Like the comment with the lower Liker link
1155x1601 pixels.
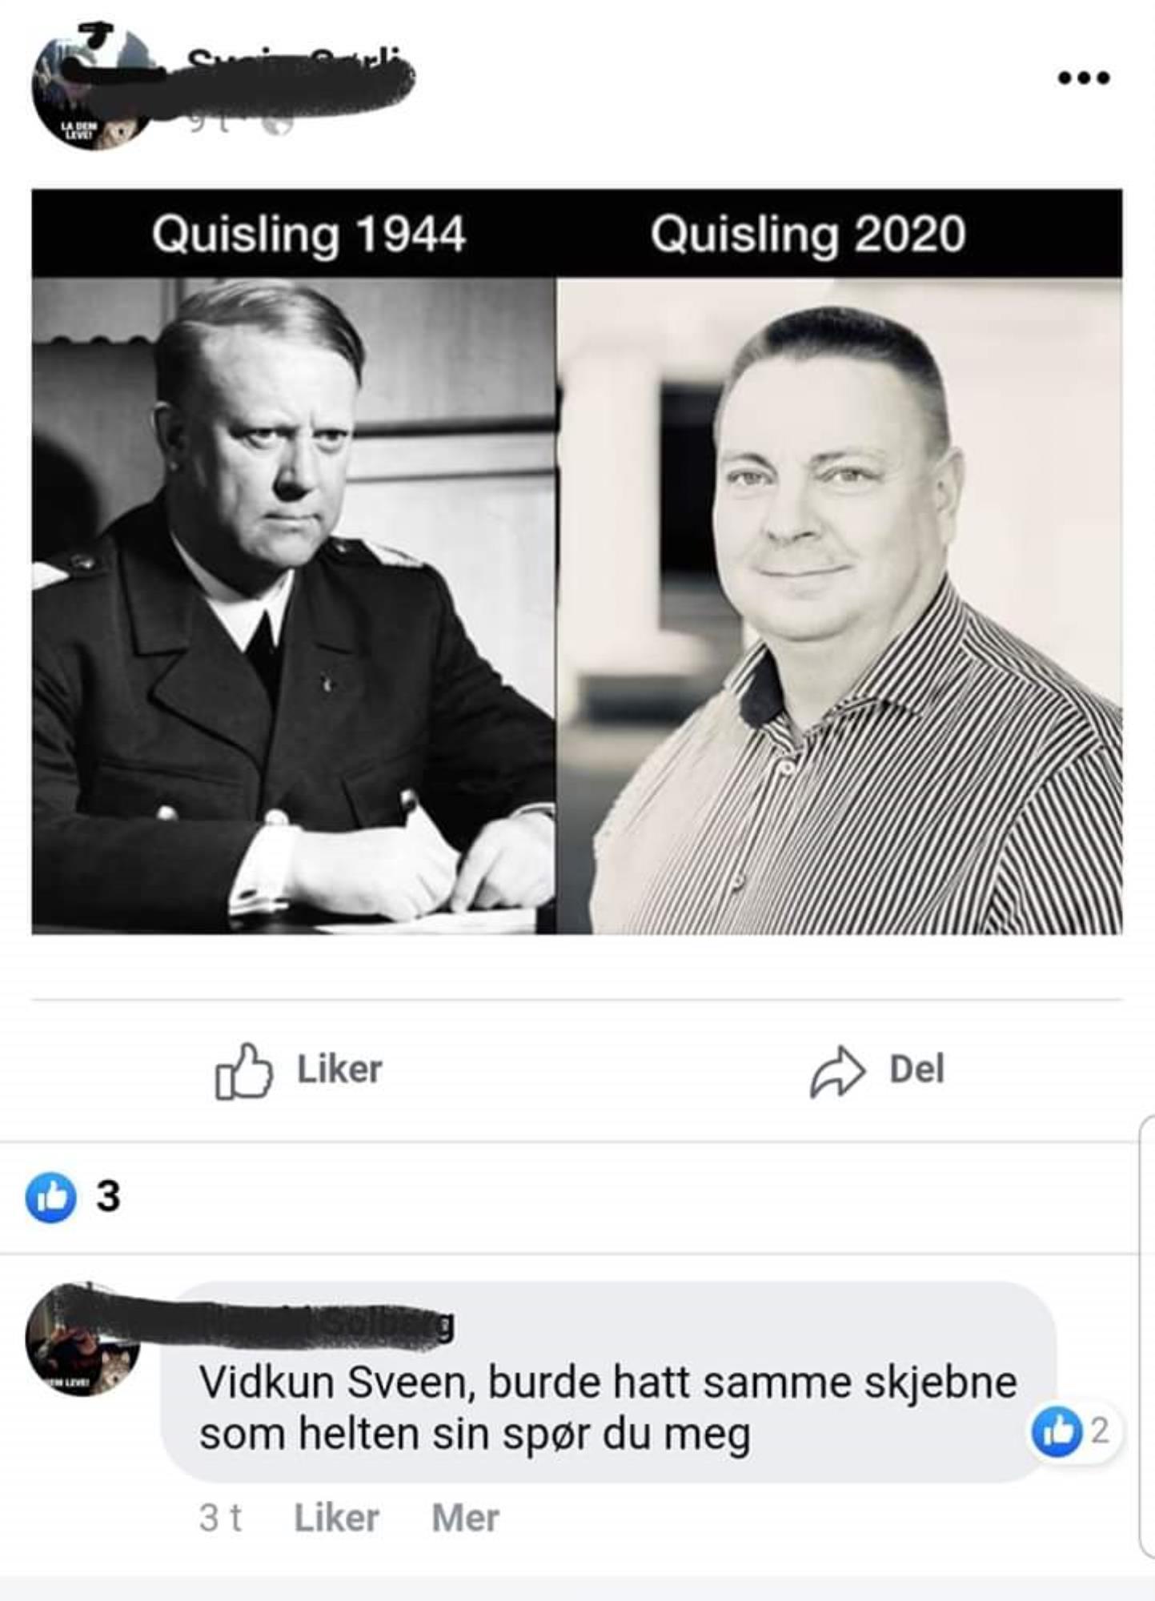pos(336,1518)
